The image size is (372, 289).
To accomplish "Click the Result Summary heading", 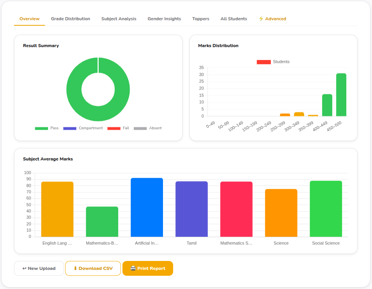I will pos(41,46).
